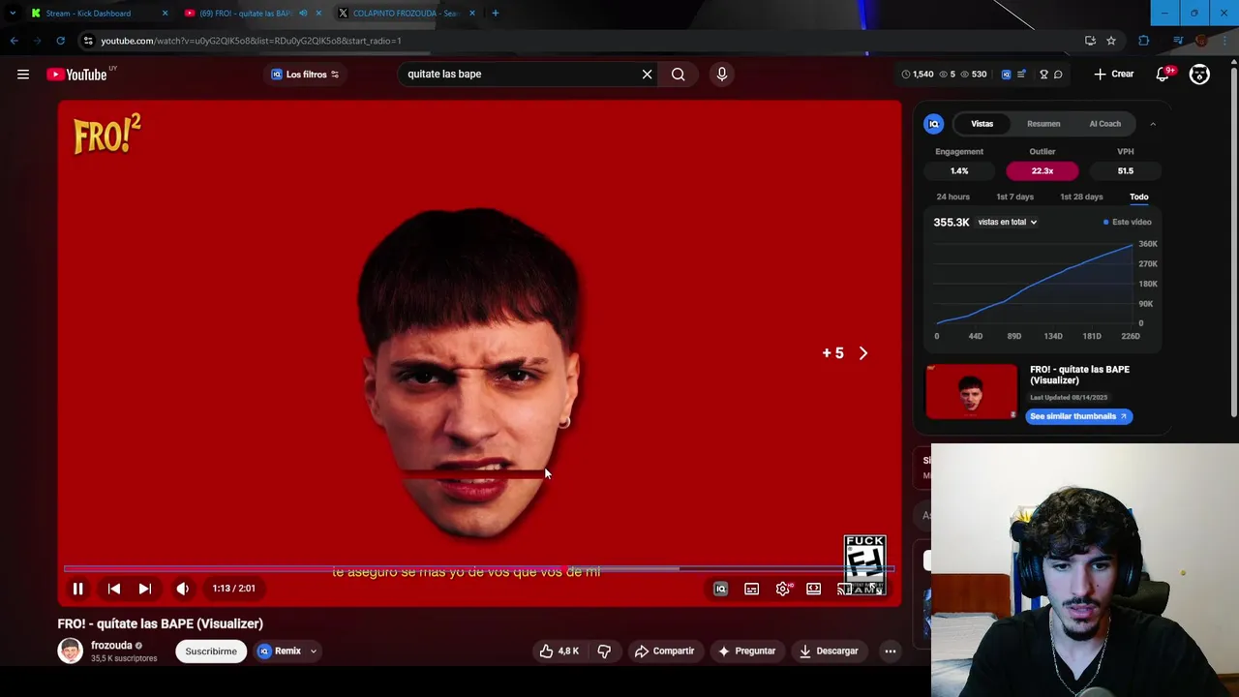
Task: Open the Remix dropdown
Action: pos(287,652)
